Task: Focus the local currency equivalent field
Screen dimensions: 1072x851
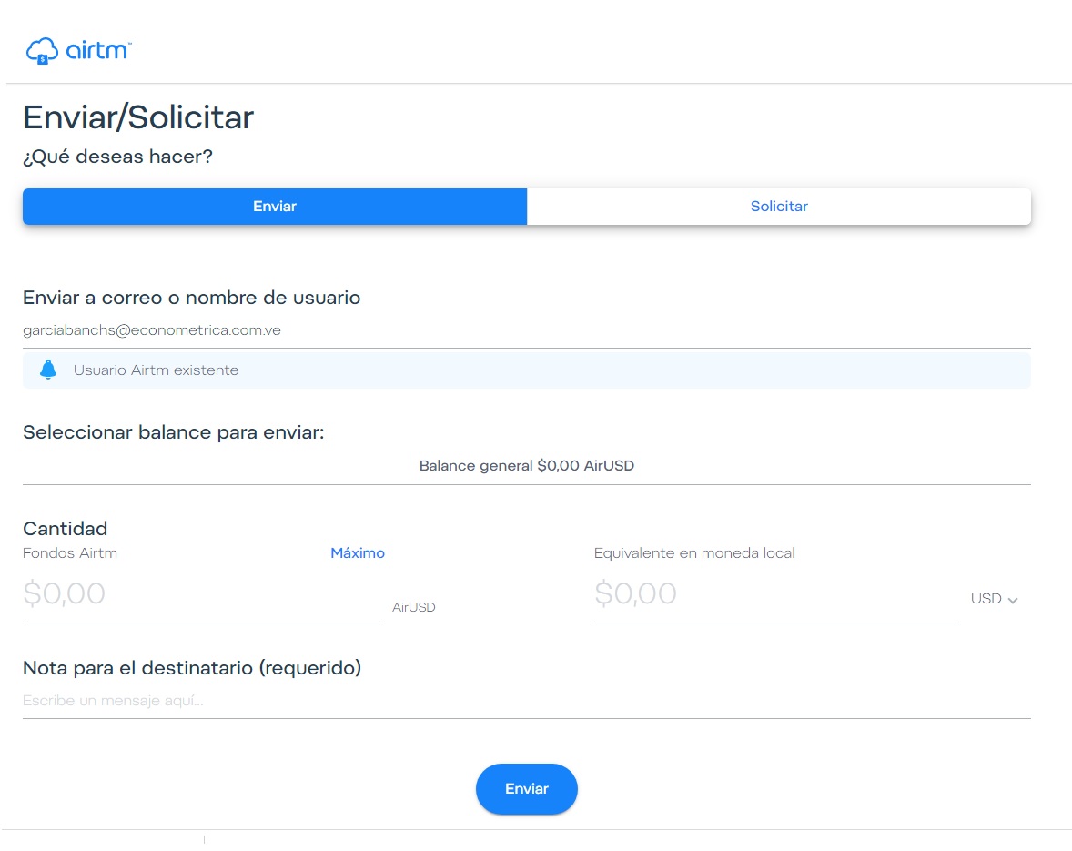Action: point(774,594)
